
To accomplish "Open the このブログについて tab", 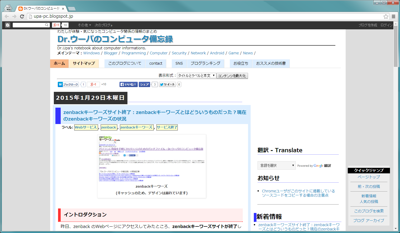I will pyautogui.click(x=125, y=63).
